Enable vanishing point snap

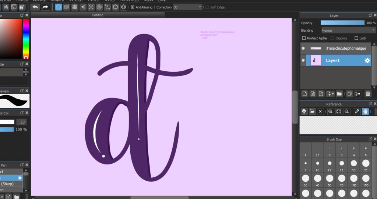click(x=83, y=7)
